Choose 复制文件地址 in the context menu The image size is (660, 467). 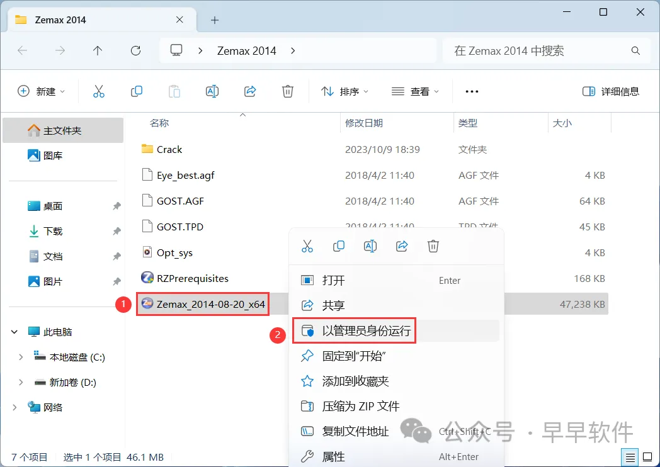click(395, 431)
